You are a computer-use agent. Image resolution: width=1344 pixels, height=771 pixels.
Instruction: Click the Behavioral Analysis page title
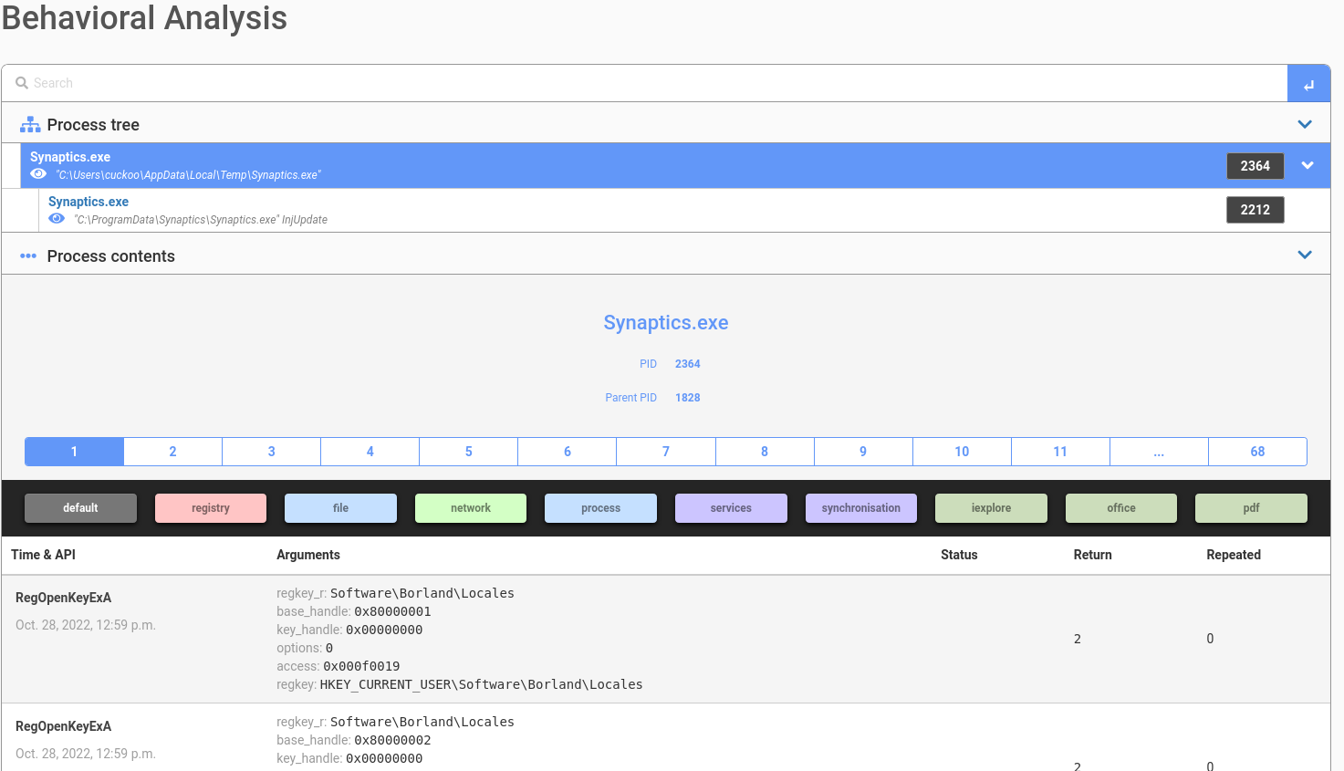click(x=144, y=18)
